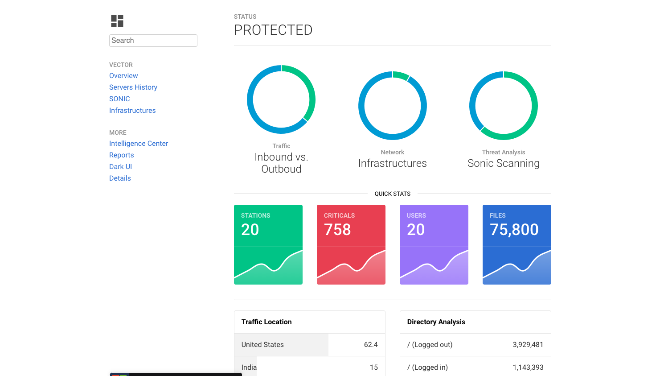This screenshot has height=376, width=660.
Task: Open the purple USERS stat card
Action: pyautogui.click(x=434, y=244)
